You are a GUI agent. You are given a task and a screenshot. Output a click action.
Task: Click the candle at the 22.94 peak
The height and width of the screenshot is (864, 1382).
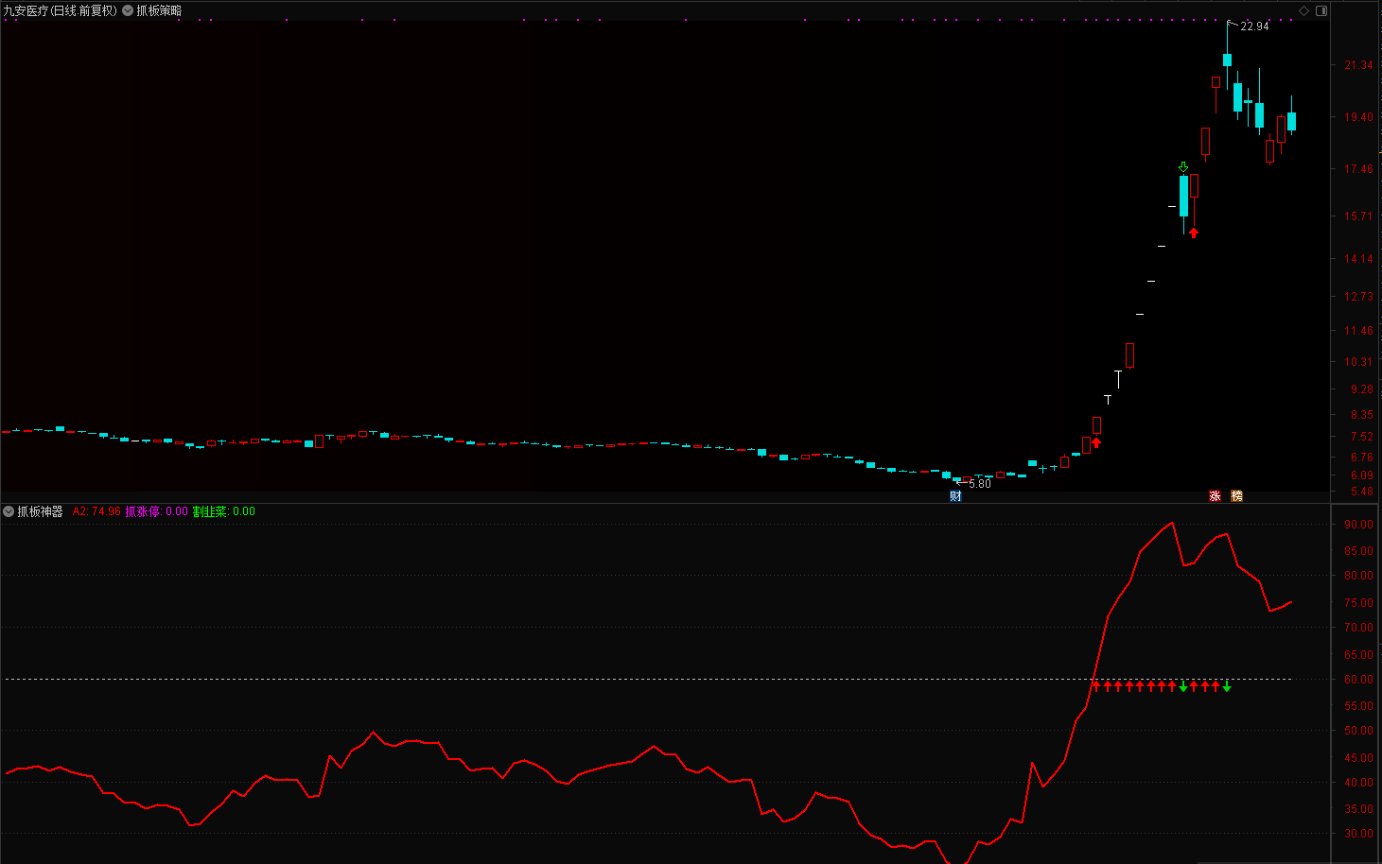pos(1227,60)
